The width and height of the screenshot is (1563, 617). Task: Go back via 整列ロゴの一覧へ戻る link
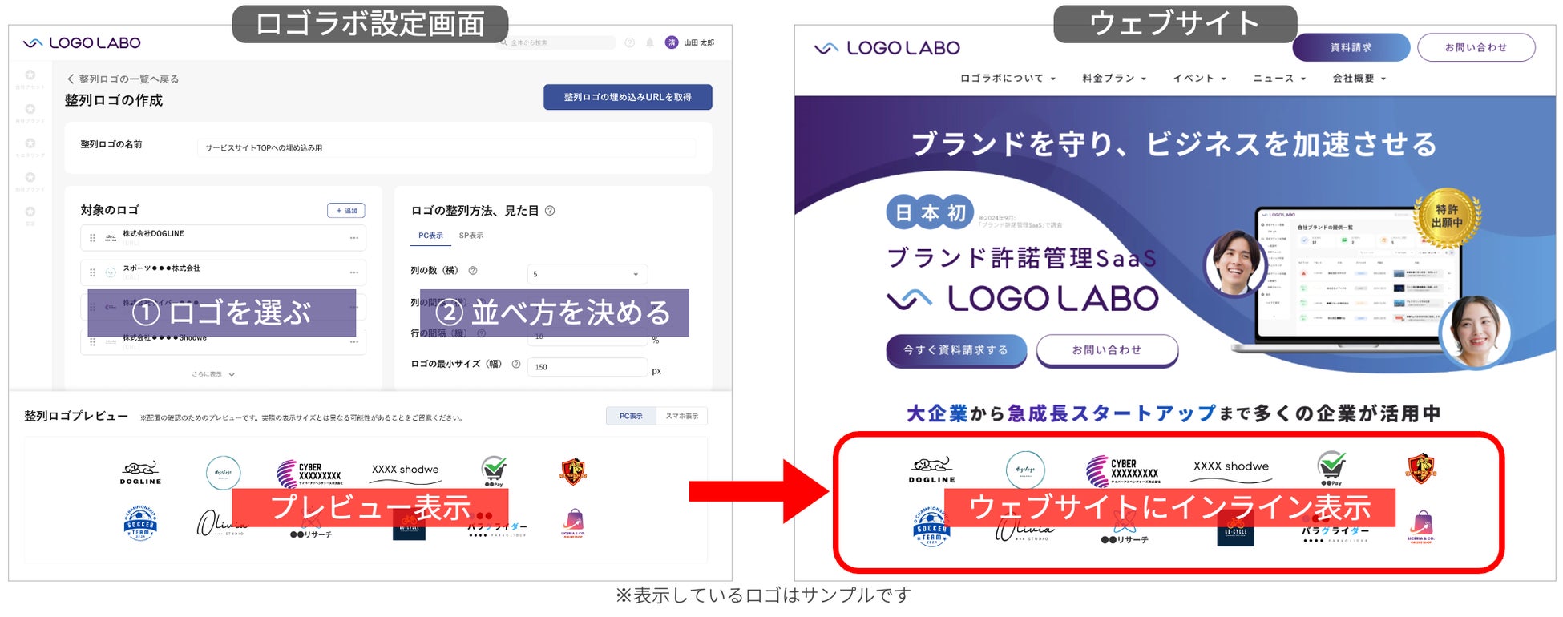(x=123, y=79)
